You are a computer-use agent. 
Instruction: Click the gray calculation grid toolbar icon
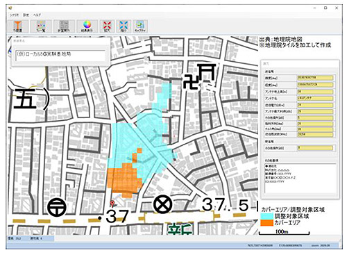[x=64, y=26]
